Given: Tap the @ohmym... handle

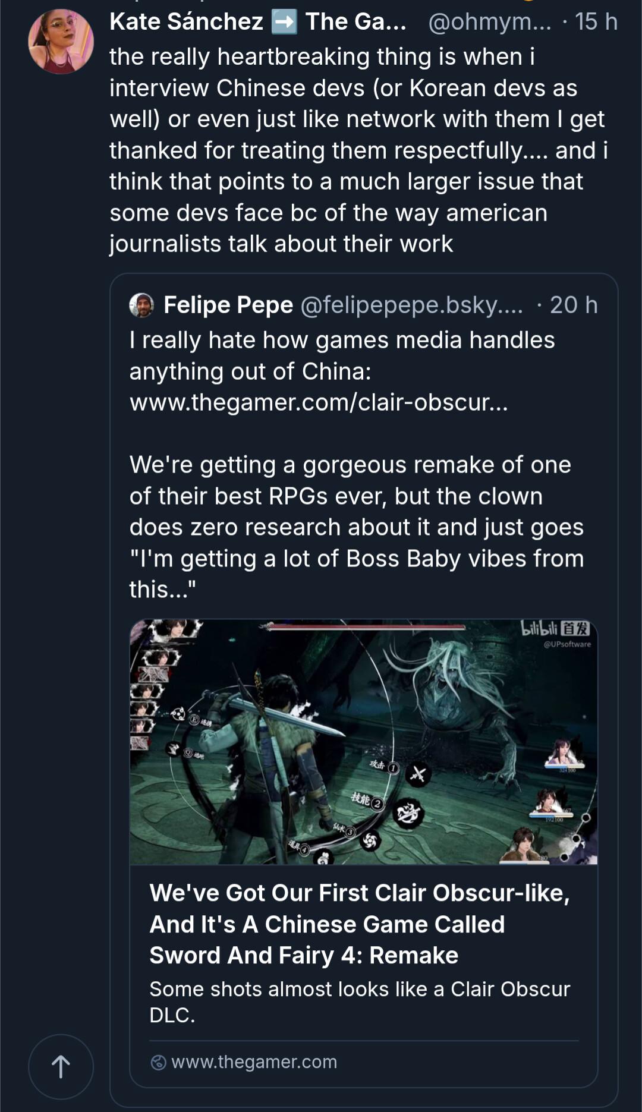Looking at the screenshot, I should (x=489, y=23).
